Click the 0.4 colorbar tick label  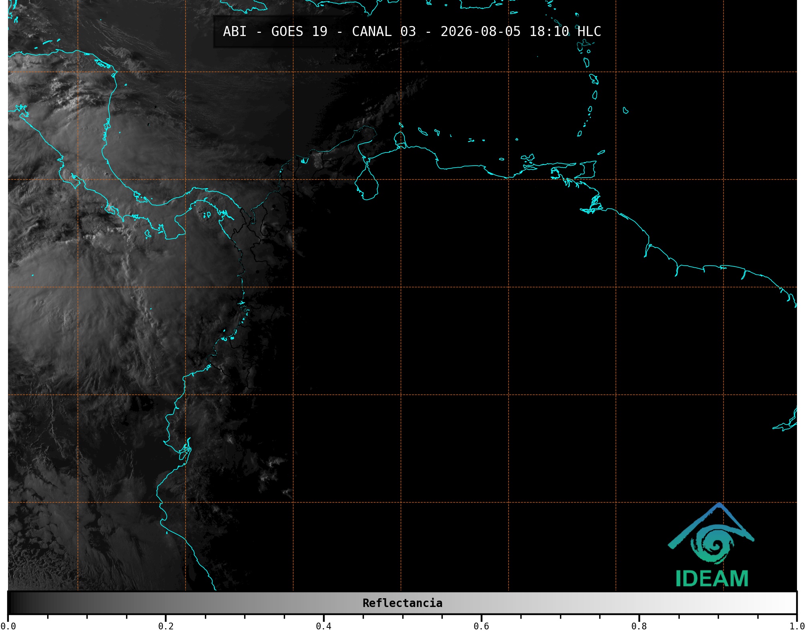coord(323,626)
